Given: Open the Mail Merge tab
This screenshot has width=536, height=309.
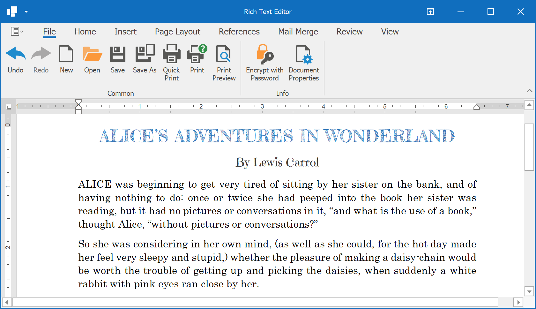Looking at the screenshot, I should pyautogui.click(x=298, y=32).
